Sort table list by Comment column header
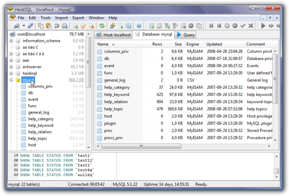 pos(261,44)
